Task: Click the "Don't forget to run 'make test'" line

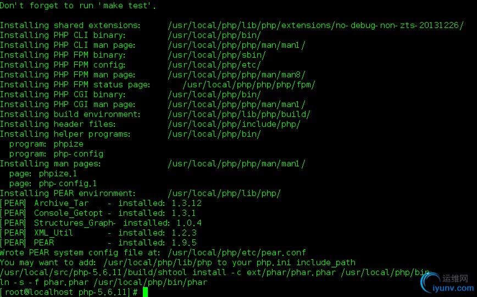Action: pyautogui.click(x=78, y=5)
